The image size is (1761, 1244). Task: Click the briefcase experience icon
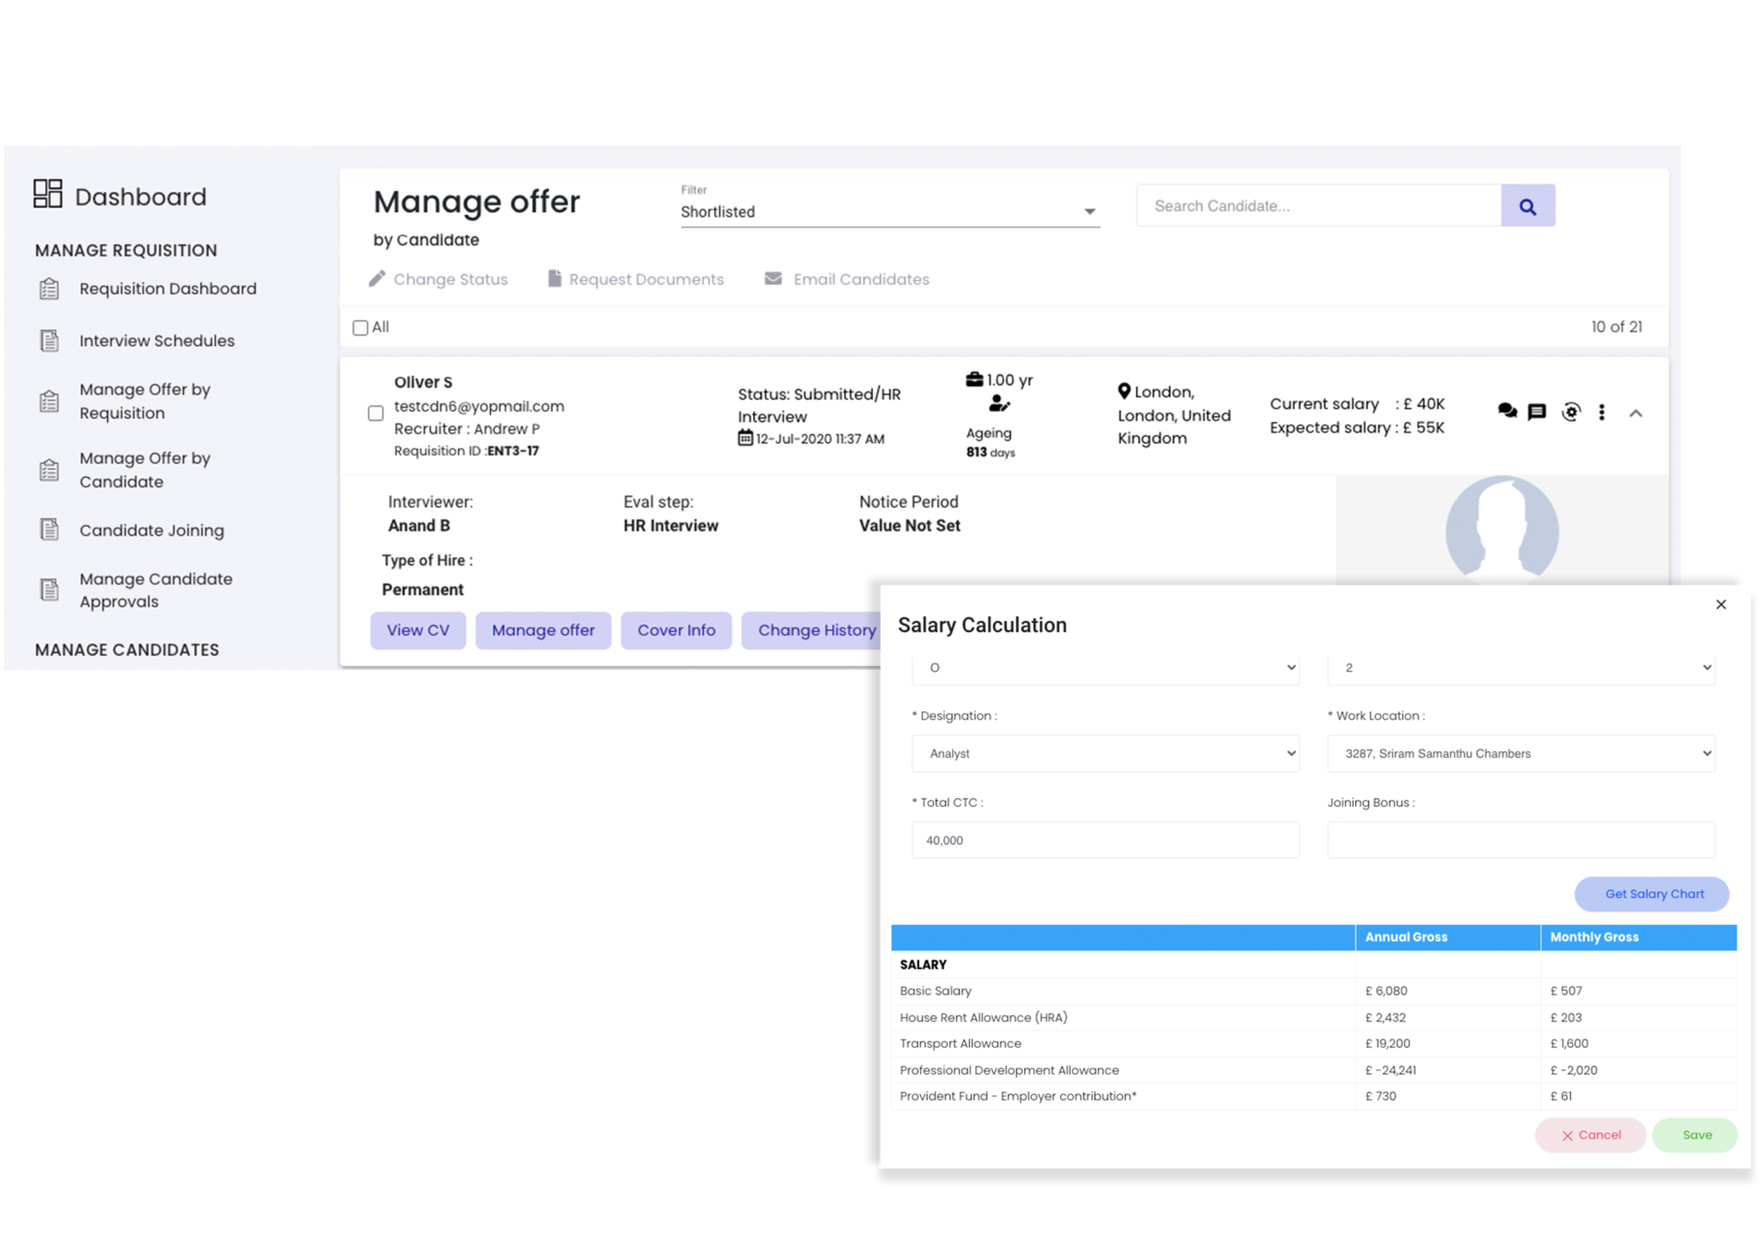(974, 379)
